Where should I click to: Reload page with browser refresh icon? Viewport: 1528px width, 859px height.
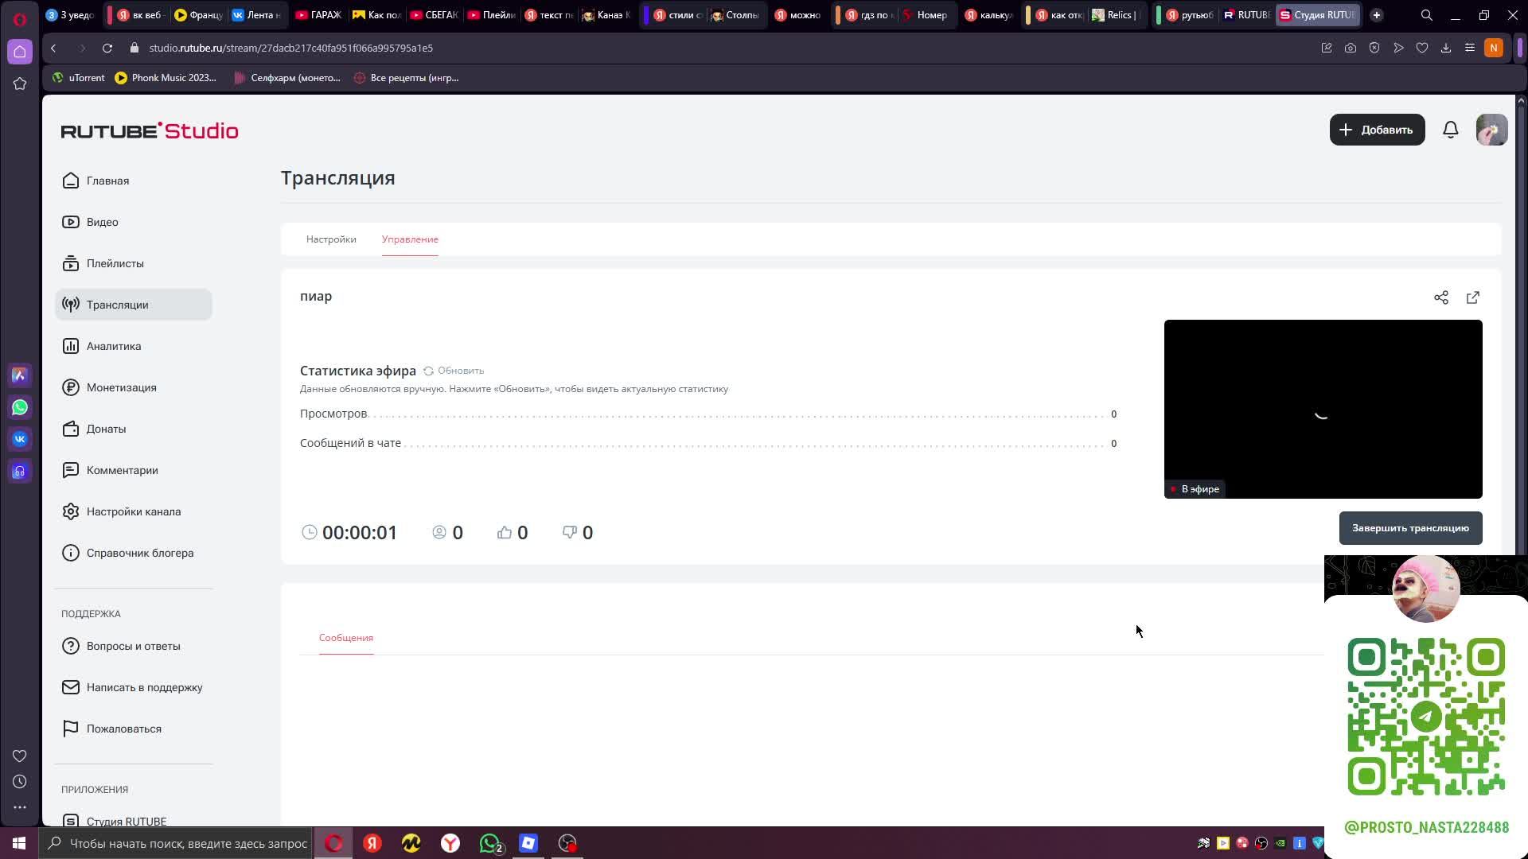pyautogui.click(x=107, y=48)
